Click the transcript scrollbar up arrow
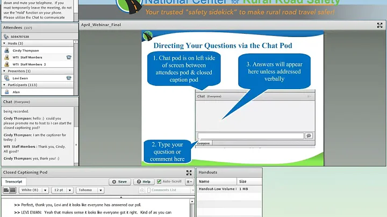The width and height of the screenshot is (387, 217). (x=192, y=201)
